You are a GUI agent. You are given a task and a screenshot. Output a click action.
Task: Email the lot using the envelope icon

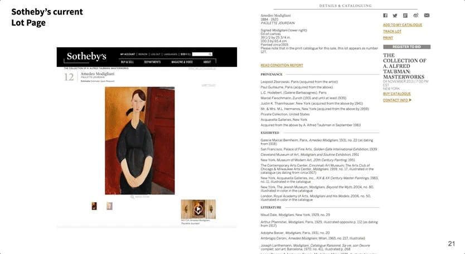pyautogui.click(x=427, y=16)
